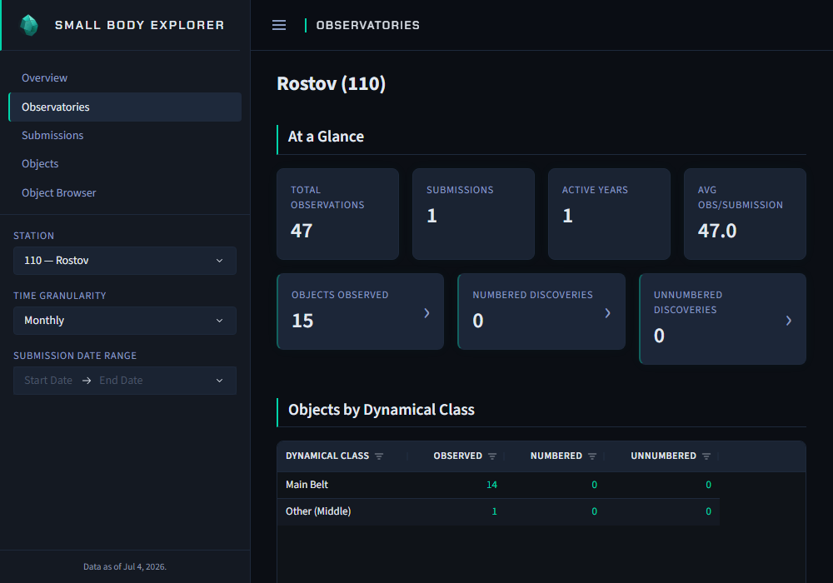Sort by the Unnumbered column header

663,456
